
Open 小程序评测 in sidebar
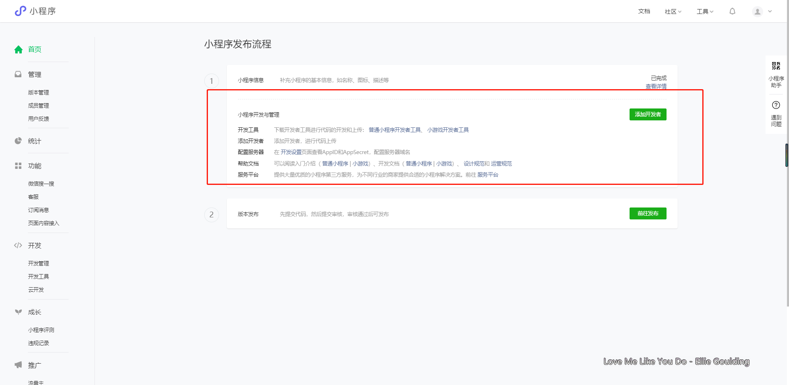41,330
